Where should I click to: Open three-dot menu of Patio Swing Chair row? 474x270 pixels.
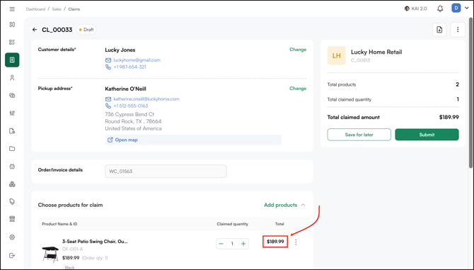tap(296, 242)
